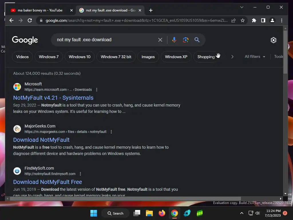The width and height of the screenshot is (293, 220).
Task: Click the Chrome address bar URL
Action: [x=136, y=20]
